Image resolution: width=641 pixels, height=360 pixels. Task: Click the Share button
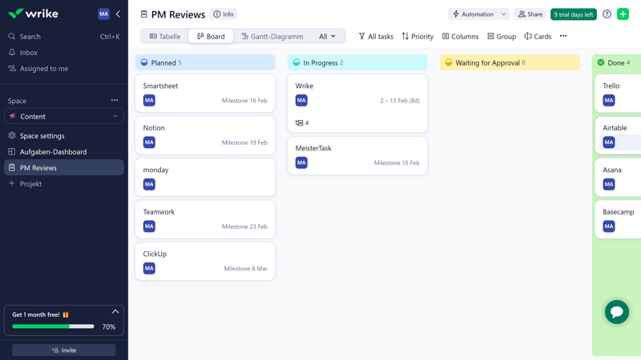coord(530,14)
